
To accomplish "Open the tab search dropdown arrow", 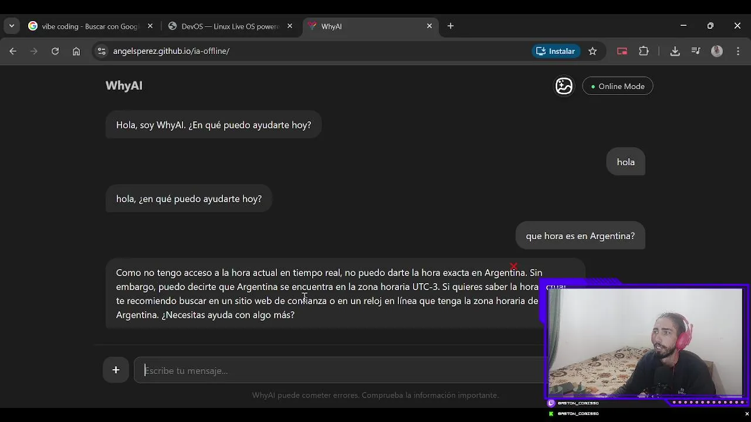I will 12,26.
